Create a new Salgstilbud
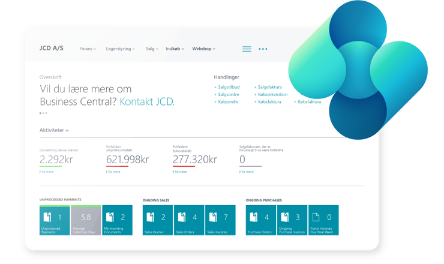 click(227, 87)
